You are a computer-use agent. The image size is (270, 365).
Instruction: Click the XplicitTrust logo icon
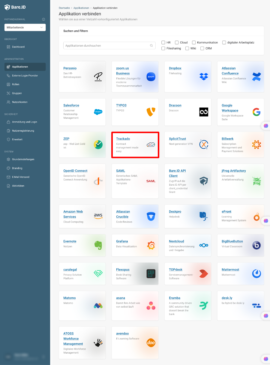pos(204,144)
